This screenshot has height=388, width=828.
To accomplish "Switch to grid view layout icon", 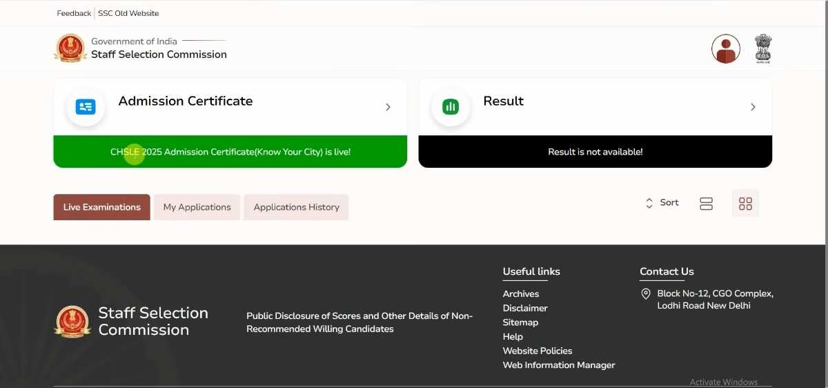I will 745,204.
